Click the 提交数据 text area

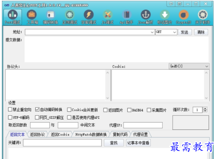click(117, 49)
